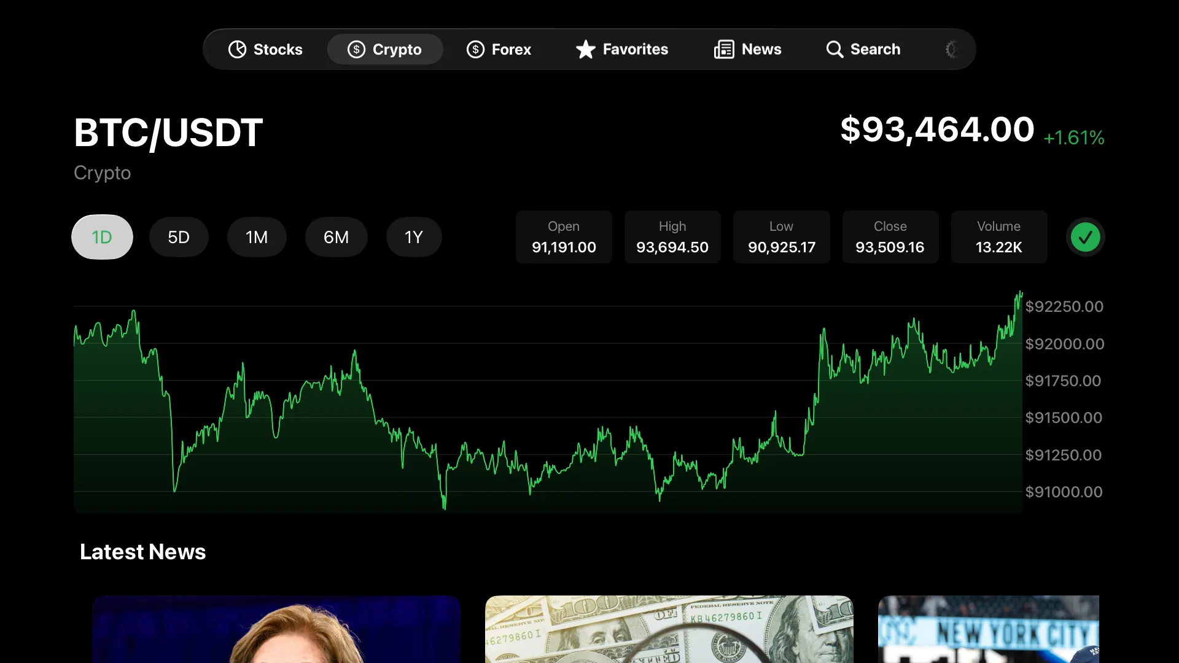Select the 5D time range
Image resolution: width=1179 pixels, height=663 pixels.
pos(179,237)
